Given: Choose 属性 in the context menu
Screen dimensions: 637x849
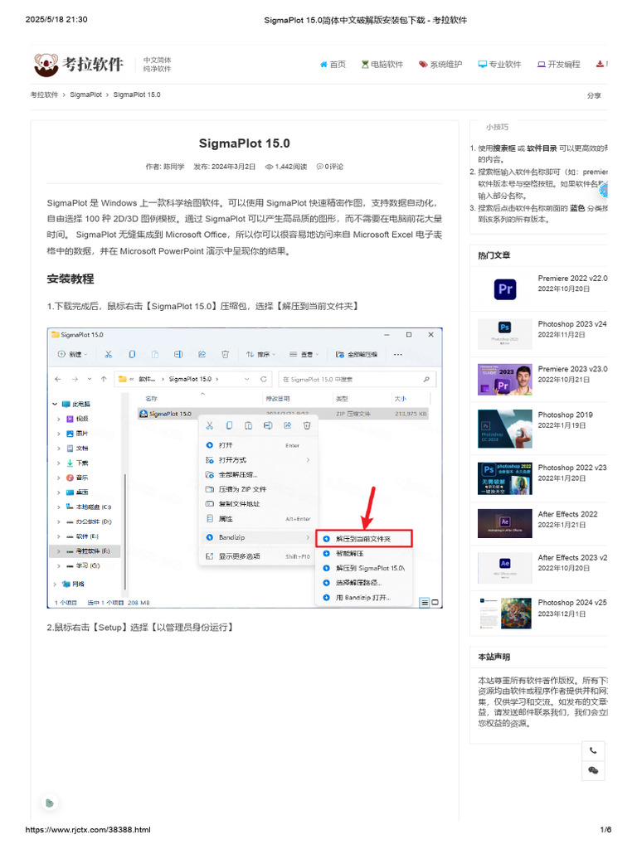Looking at the screenshot, I should click(257, 519).
